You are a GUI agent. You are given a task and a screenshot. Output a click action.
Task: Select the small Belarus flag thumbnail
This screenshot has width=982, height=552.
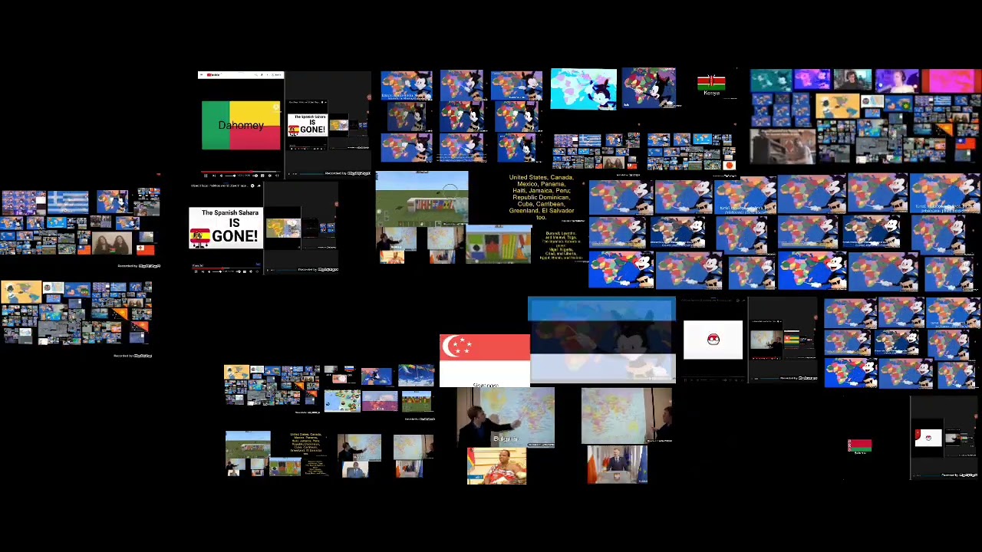[860, 445]
